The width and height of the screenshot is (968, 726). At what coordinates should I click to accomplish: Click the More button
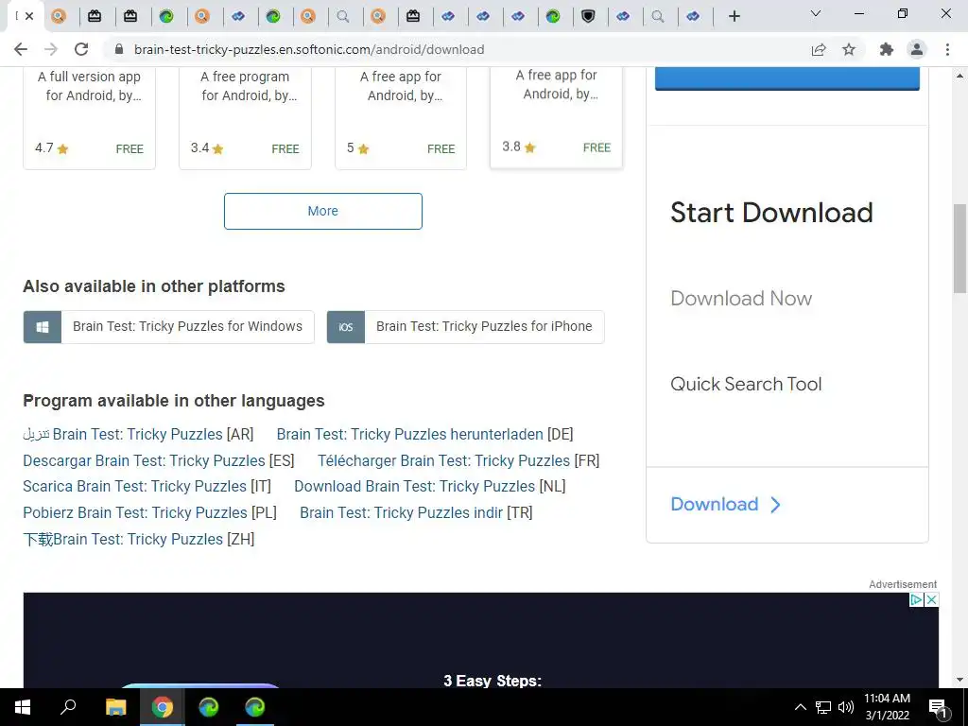pyautogui.click(x=323, y=211)
